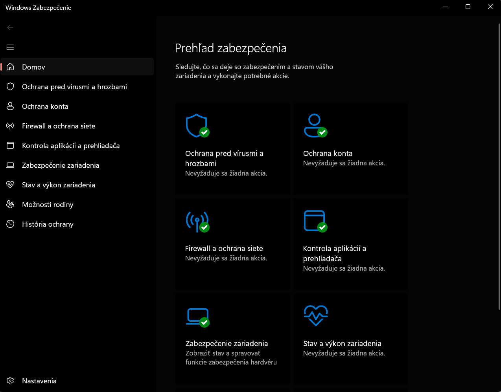Select Kontrola aplikácií a prehliadača in the sidebar
Viewport: 501px width, 392px height.
(77, 145)
